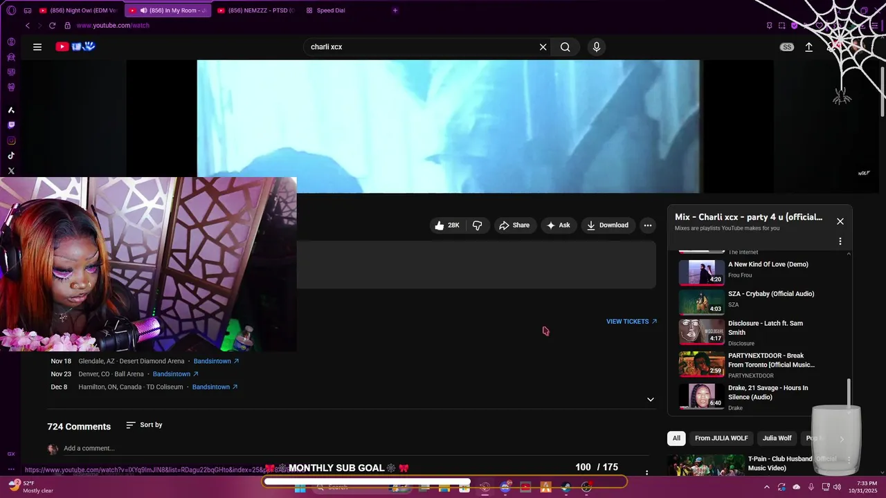Open the YouTube guide hamburger menu

(37, 47)
